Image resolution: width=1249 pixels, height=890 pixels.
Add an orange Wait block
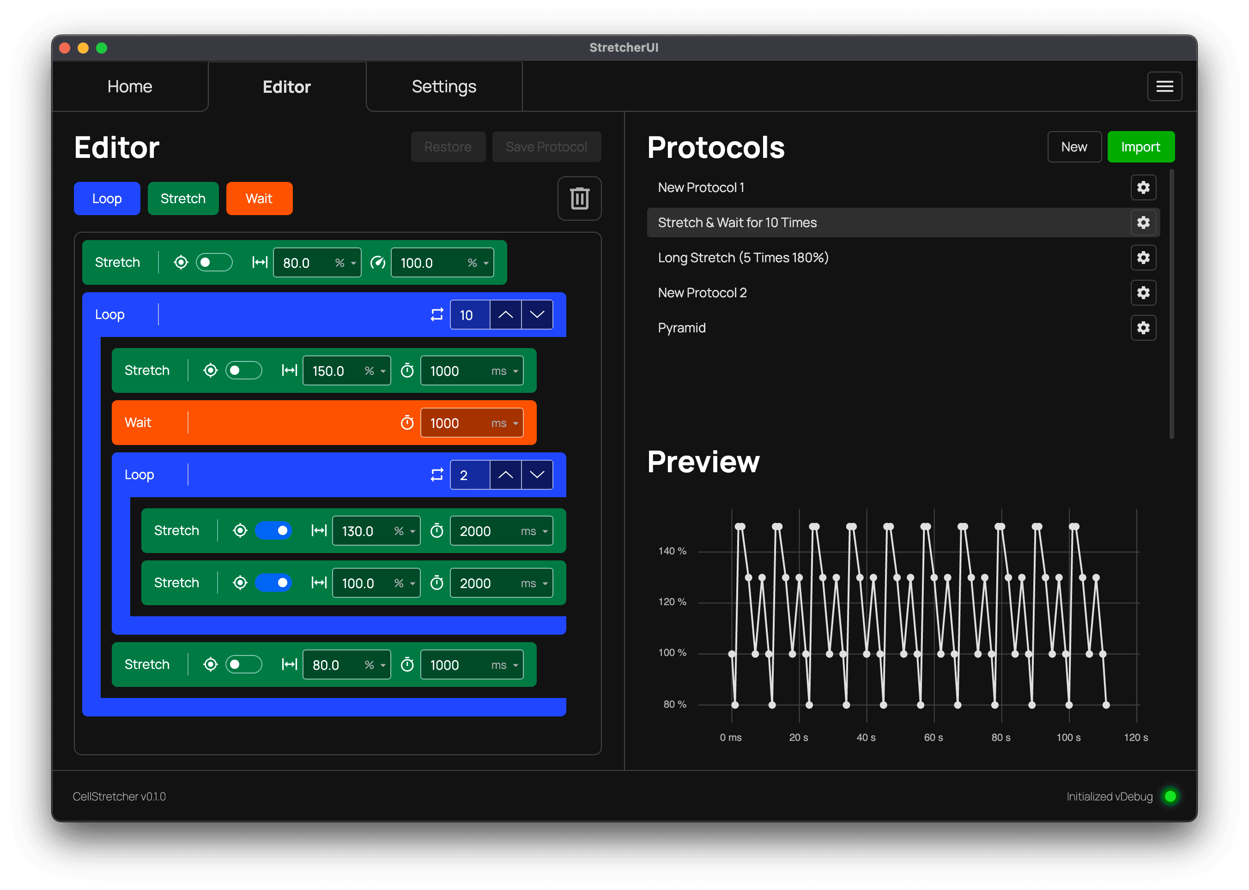[x=259, y=198]
